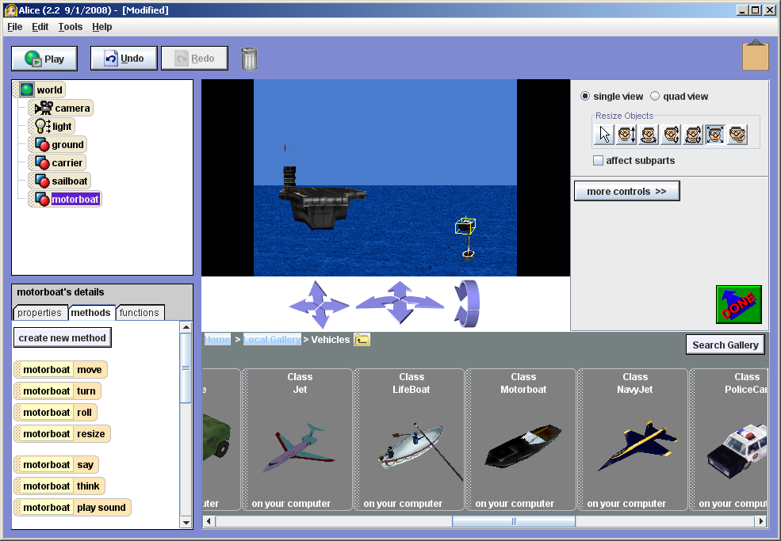
Task: Click the motorboat resize method tile
Action: click(63, 434)
